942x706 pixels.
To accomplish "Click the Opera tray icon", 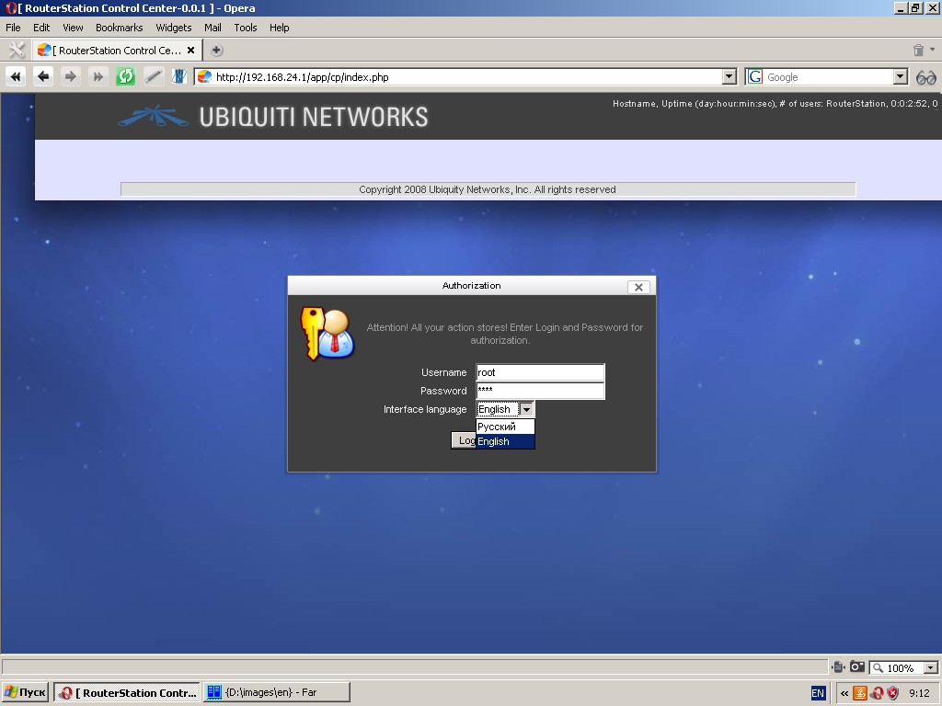I will 877,693.
